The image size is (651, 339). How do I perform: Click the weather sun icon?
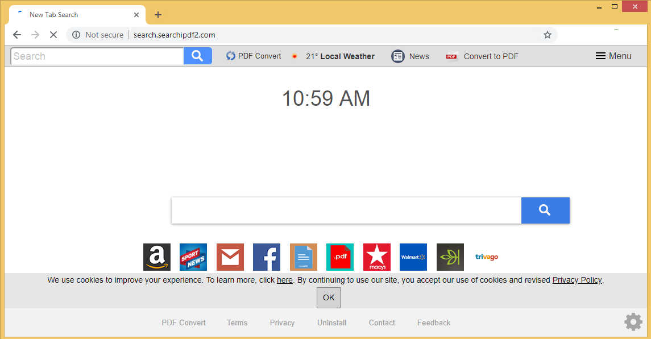295,56
